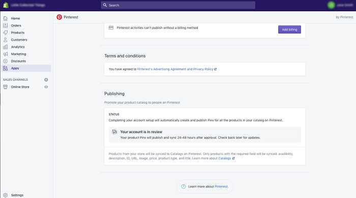
Task: Click the help question mark icon
Action: coord(184,186)
